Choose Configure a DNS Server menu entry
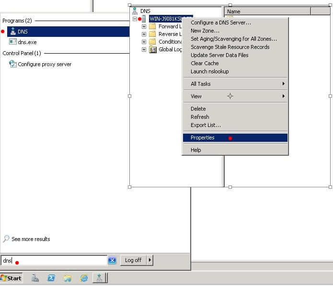 pos(235,23)
